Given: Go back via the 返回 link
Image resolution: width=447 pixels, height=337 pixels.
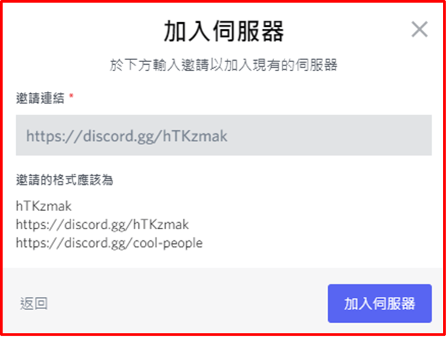Looking at the screenshot, I should pyautogui.click(x=34, y=303).
